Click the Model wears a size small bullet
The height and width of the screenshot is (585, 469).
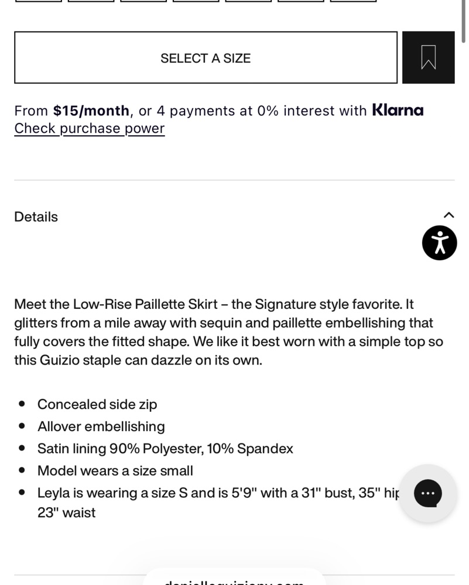coord(115,471)
